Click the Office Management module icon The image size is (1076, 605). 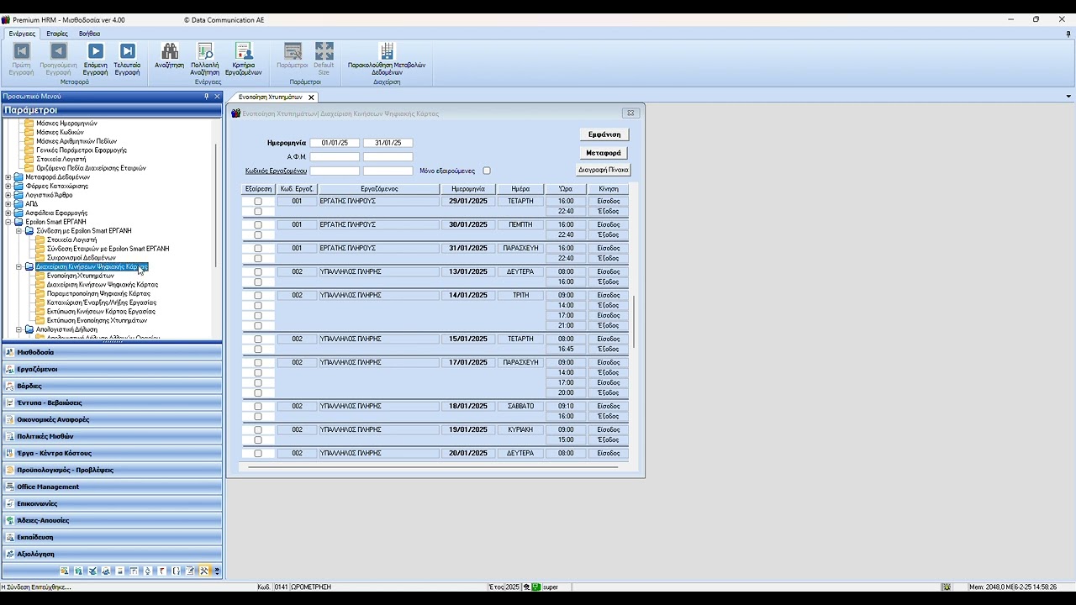click(x=9, y=487)
